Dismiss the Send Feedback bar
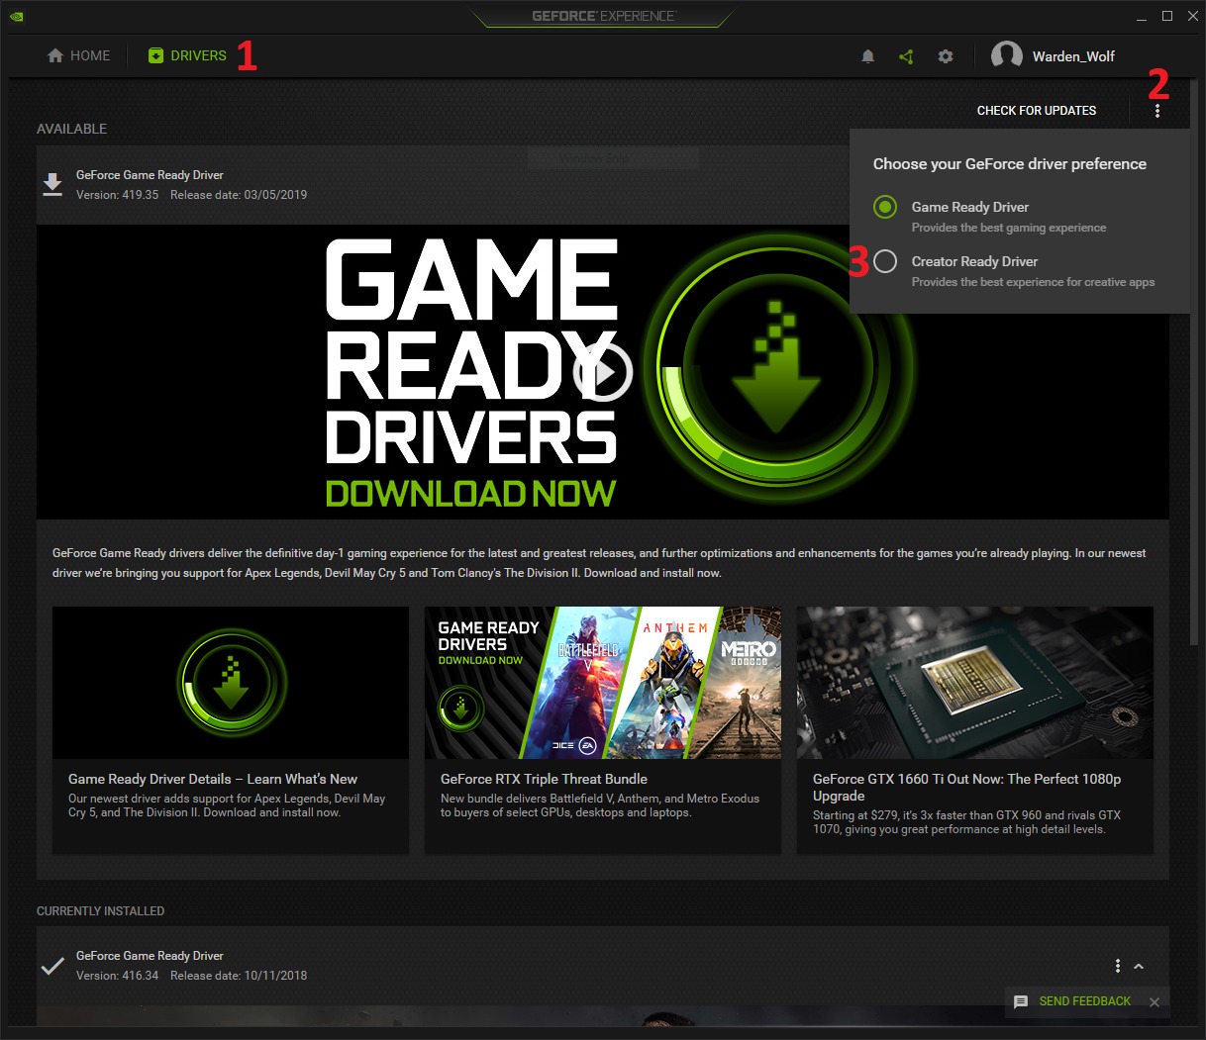This screenshot has height=1040, width=1206. click(x=1154, y=1001)
